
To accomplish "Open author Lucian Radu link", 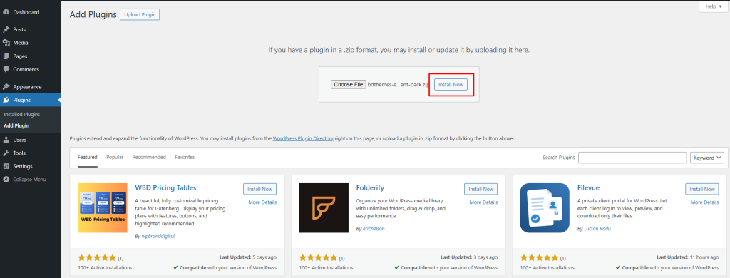I will click(597, 229).
